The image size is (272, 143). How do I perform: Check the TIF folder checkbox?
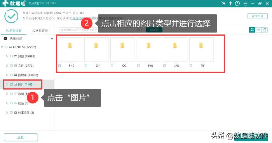click(191, 66)
